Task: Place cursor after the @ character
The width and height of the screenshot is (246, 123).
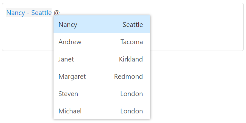Action: 60,12
